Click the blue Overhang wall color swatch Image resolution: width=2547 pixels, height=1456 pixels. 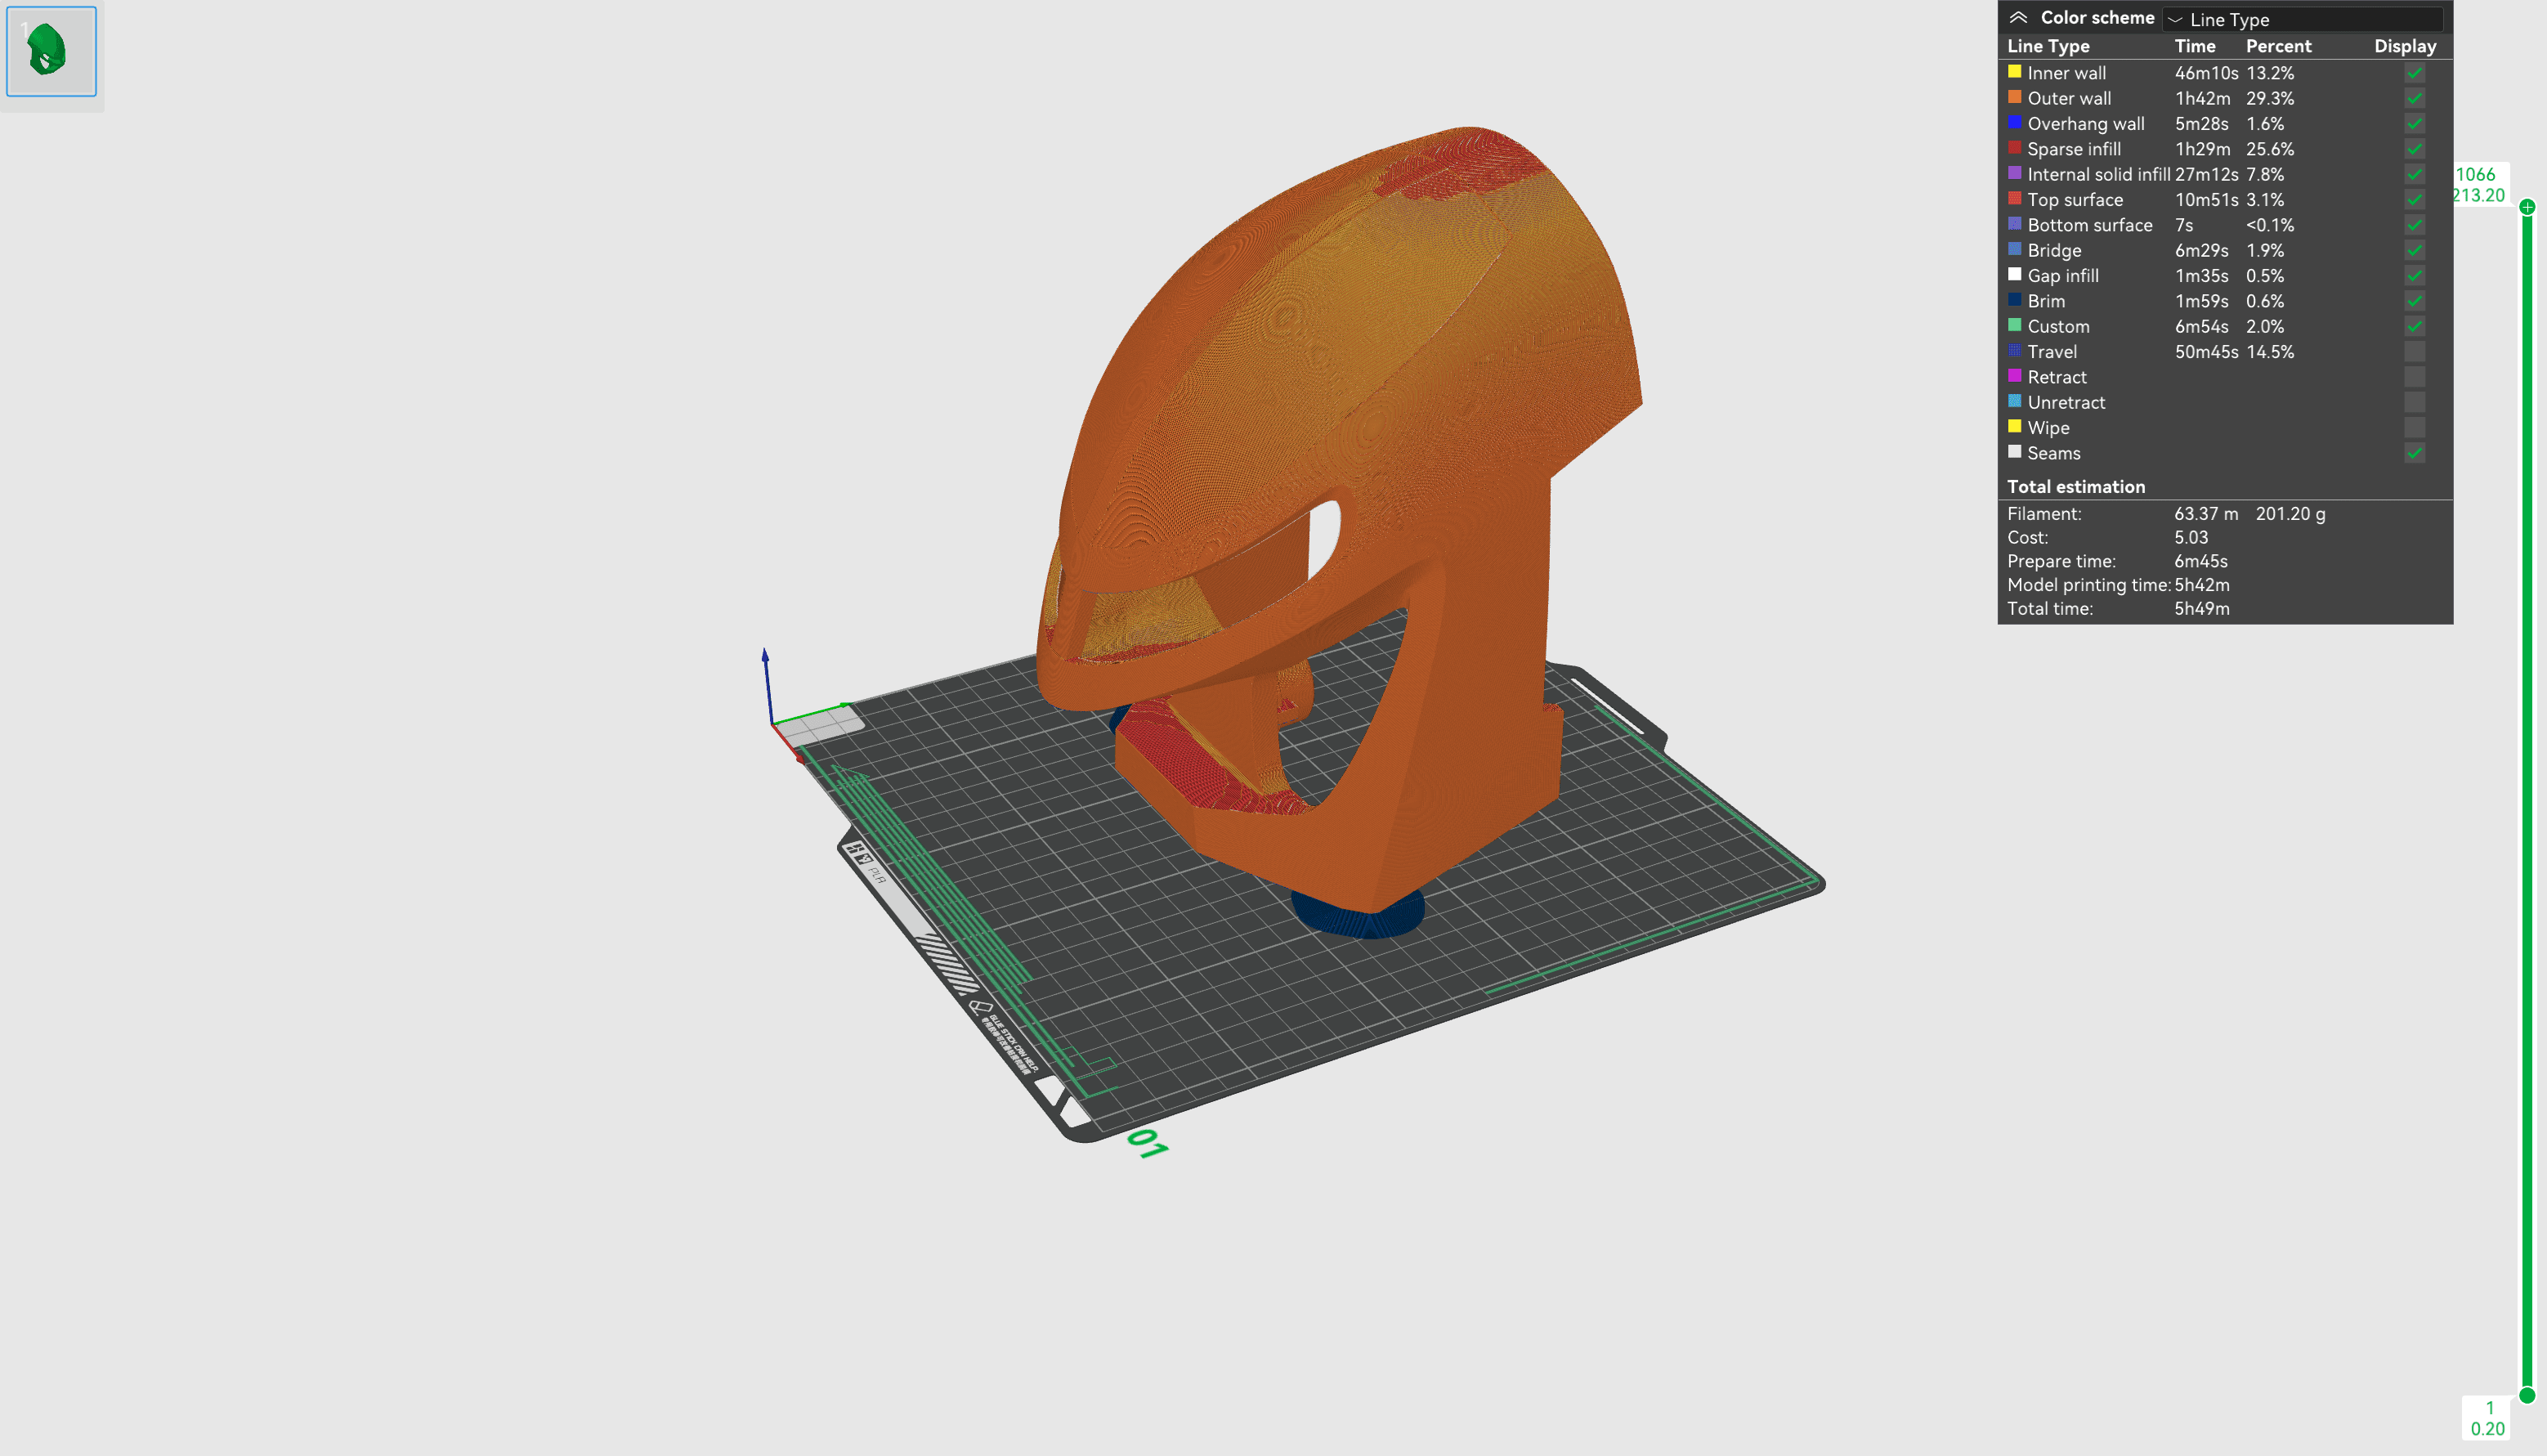pyautogui.click(x=2014, y=122)
